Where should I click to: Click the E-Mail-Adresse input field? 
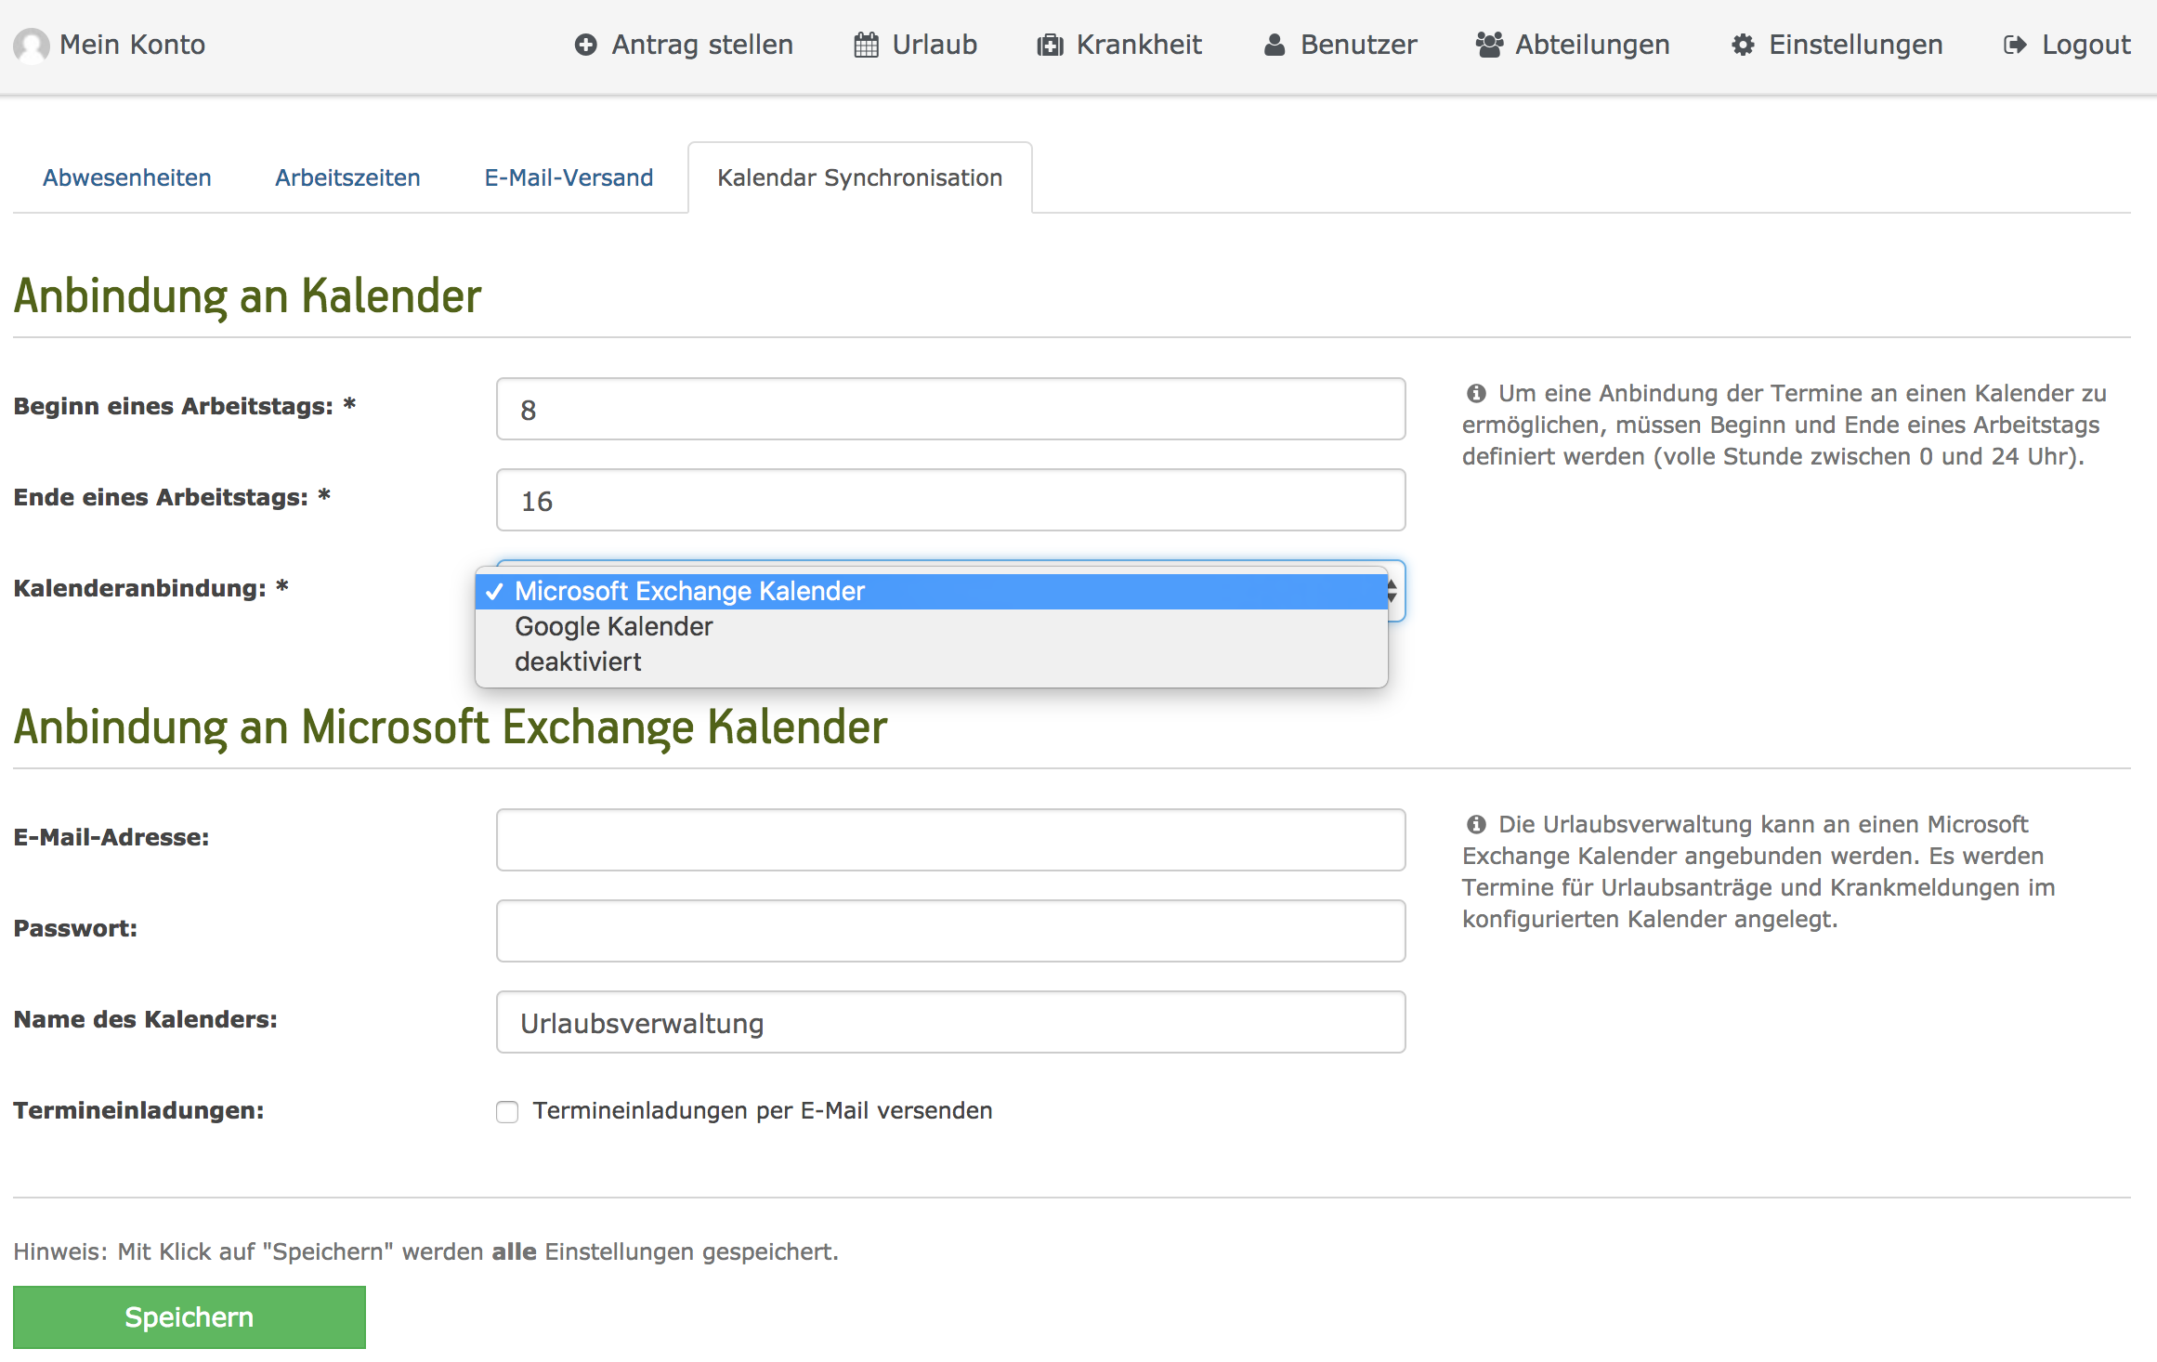coord(950,840)
